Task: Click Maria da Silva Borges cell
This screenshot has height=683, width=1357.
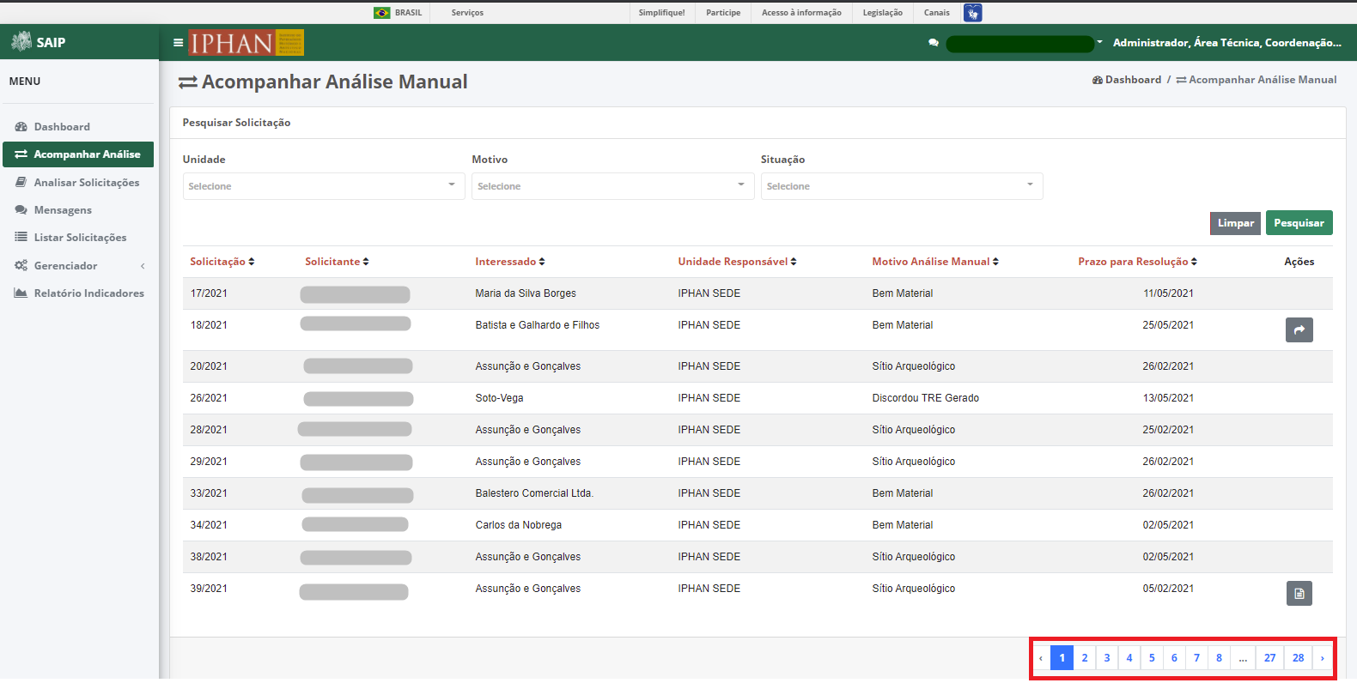Action: 526,293
